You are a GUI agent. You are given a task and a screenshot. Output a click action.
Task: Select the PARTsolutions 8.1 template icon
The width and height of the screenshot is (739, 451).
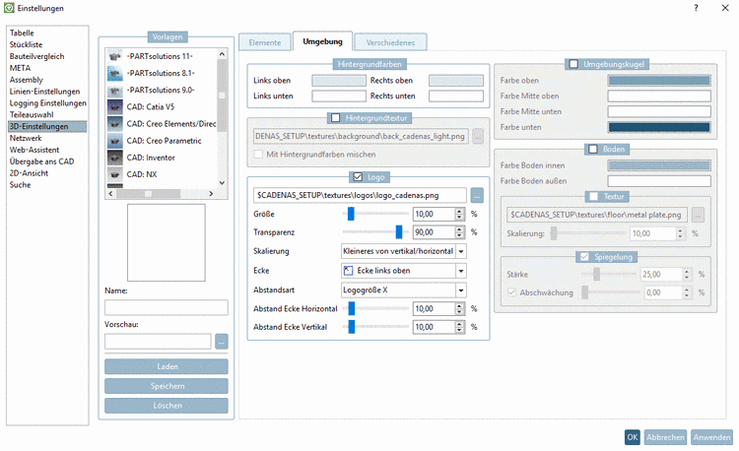pyautogui.click(x=115, y=73)
